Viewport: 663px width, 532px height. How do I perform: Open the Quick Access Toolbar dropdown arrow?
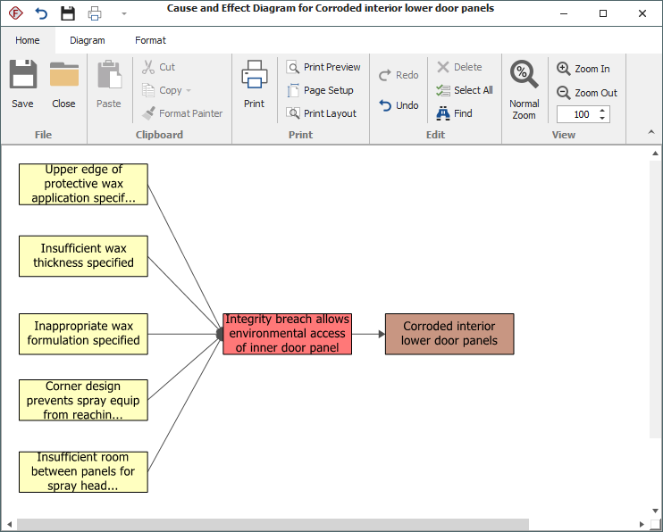pos(124,13)
